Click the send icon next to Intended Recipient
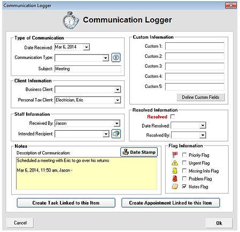The image size is (240, 232). [x=116, y=134]
